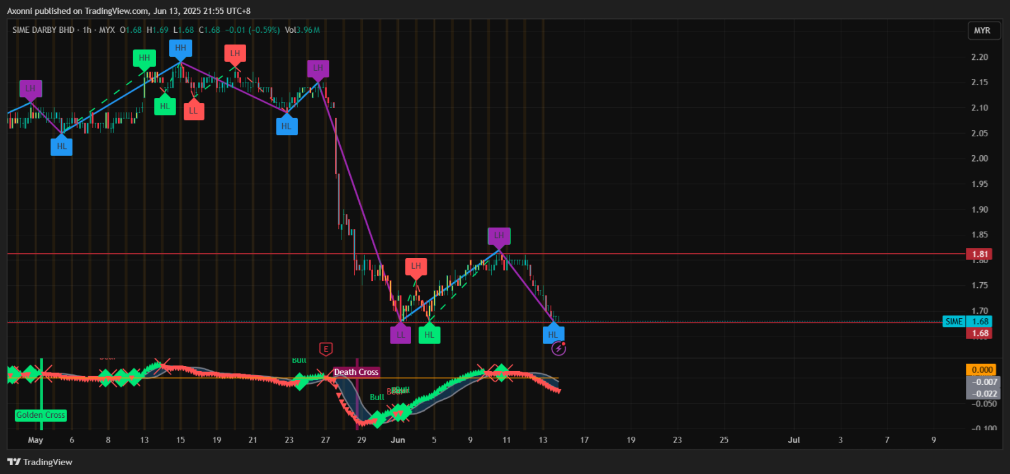Click the 27 date on time axis

pyautogui.click(x=325, y=440)
